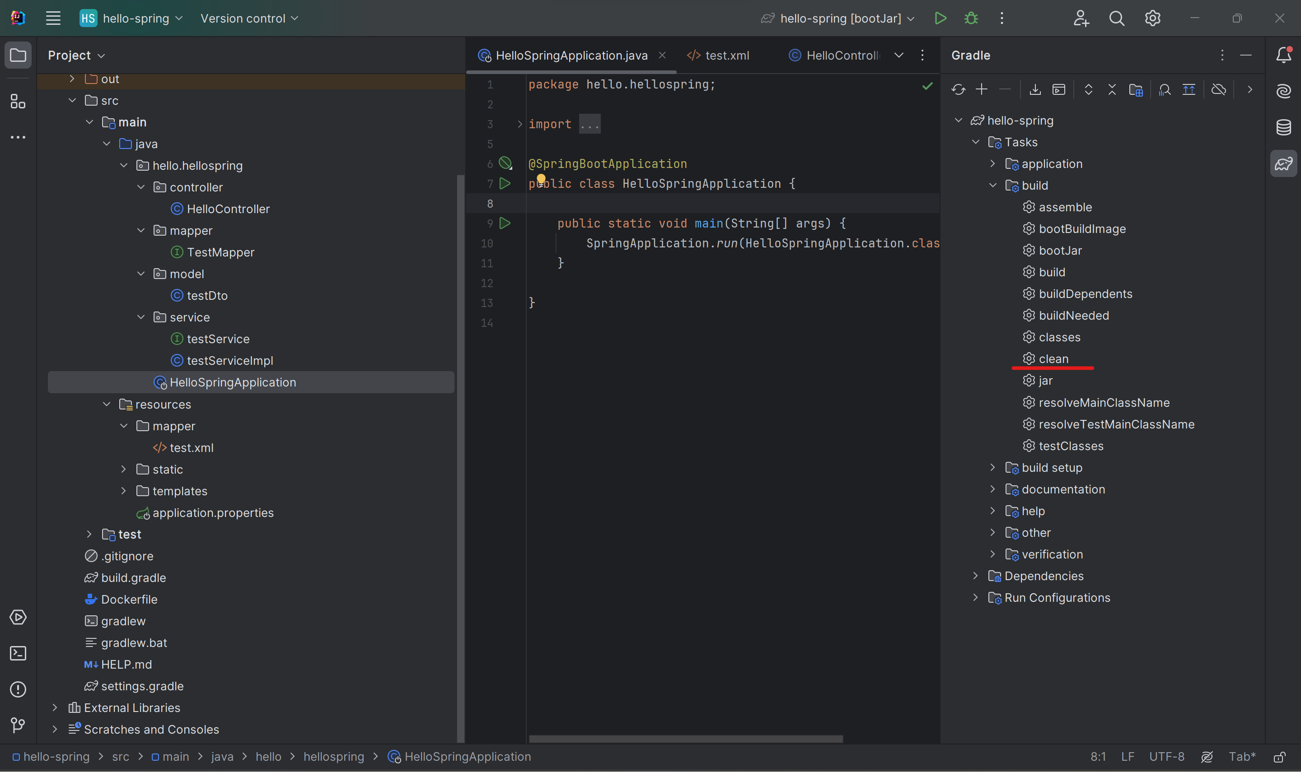Screen dimensions: 1301x772
Task: Click UTF-8 encoding in status bar
Action: [1166, 757]
